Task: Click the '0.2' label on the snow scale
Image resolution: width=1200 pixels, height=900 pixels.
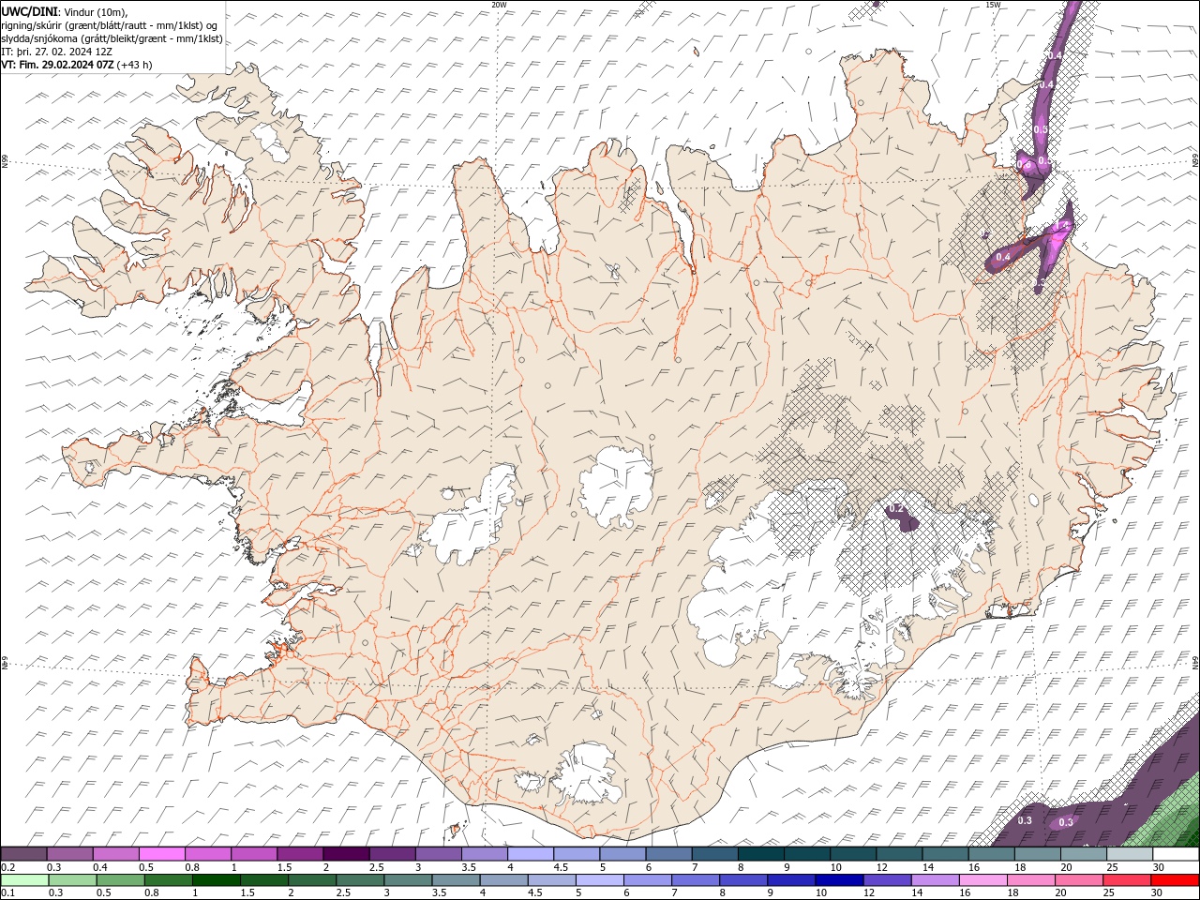Action: [x=7, y=867]
